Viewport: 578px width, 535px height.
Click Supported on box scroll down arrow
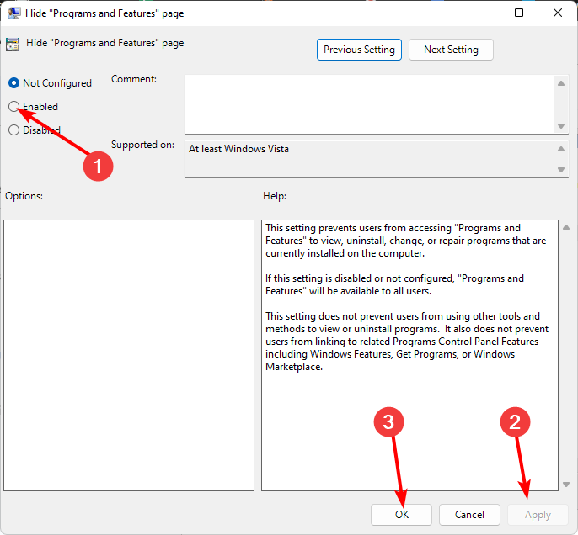point(561,170)
